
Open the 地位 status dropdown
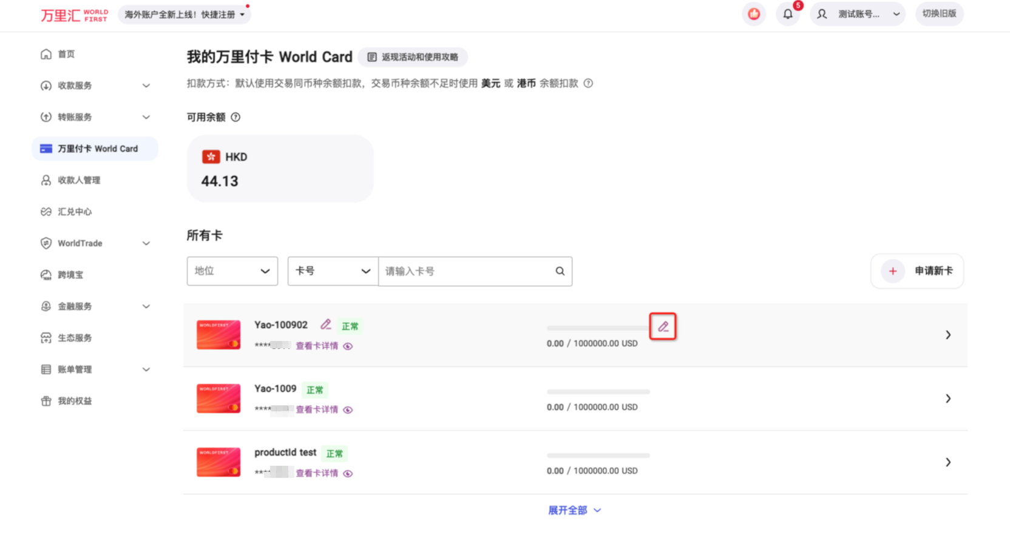point(232,271)
